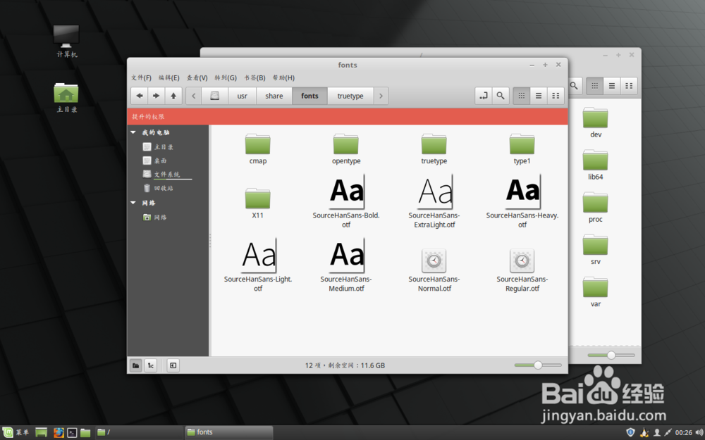Switch background window to list view

[x=611, y=86]
